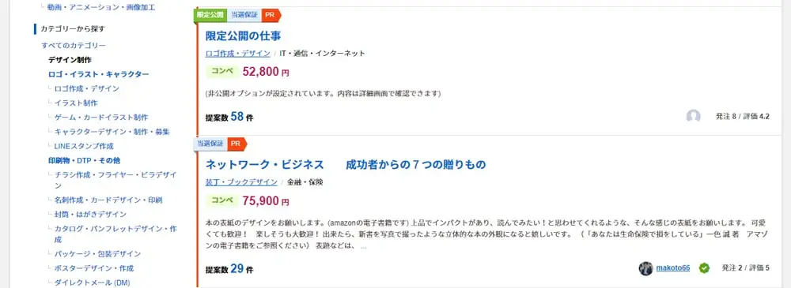This screenshot has width=791, height=288.
Task: Click the 限定公開 green badge
Action: (x=210, y=15)
